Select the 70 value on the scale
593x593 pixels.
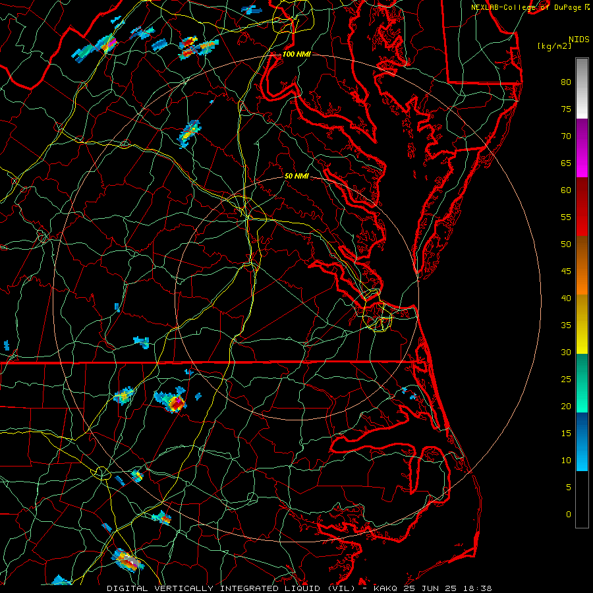566,136
